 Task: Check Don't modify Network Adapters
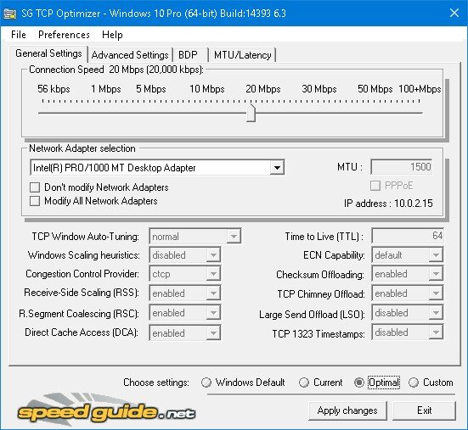35,187
